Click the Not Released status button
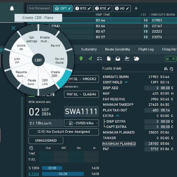This screenshot has height=177, width=177. coord(39,8)
